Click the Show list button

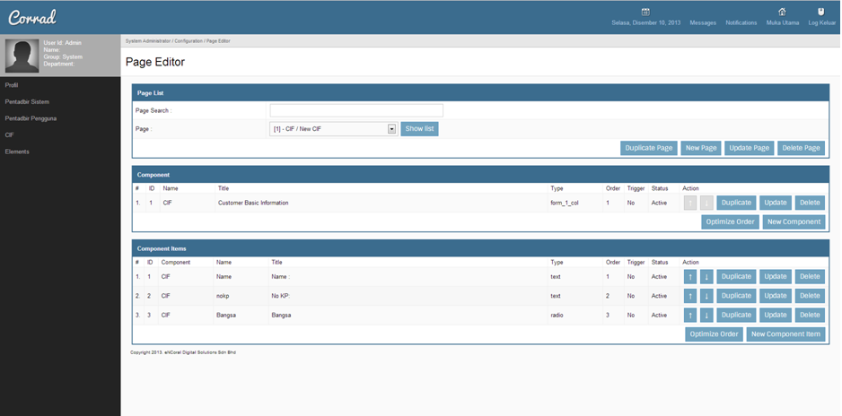coord(419,129)
